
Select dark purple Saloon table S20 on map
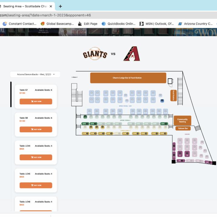pyautogui.click(x=209, y=162)
